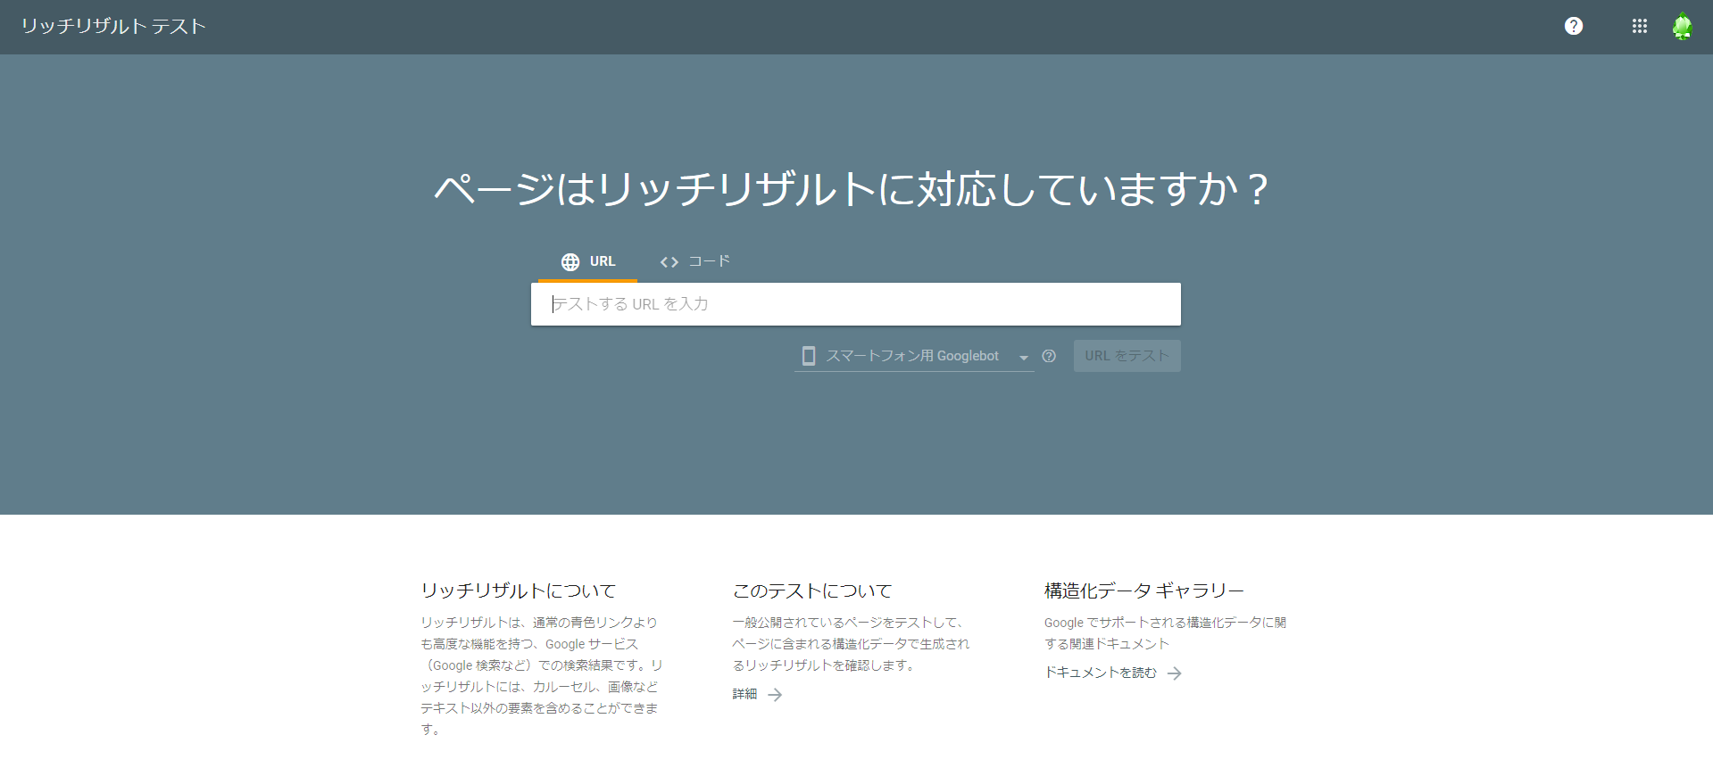Click the 構造化データ ギャラリー heading

pyautogui.click(x=1144, y=590)
